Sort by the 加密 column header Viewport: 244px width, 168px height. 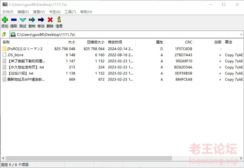pos(208,42)
